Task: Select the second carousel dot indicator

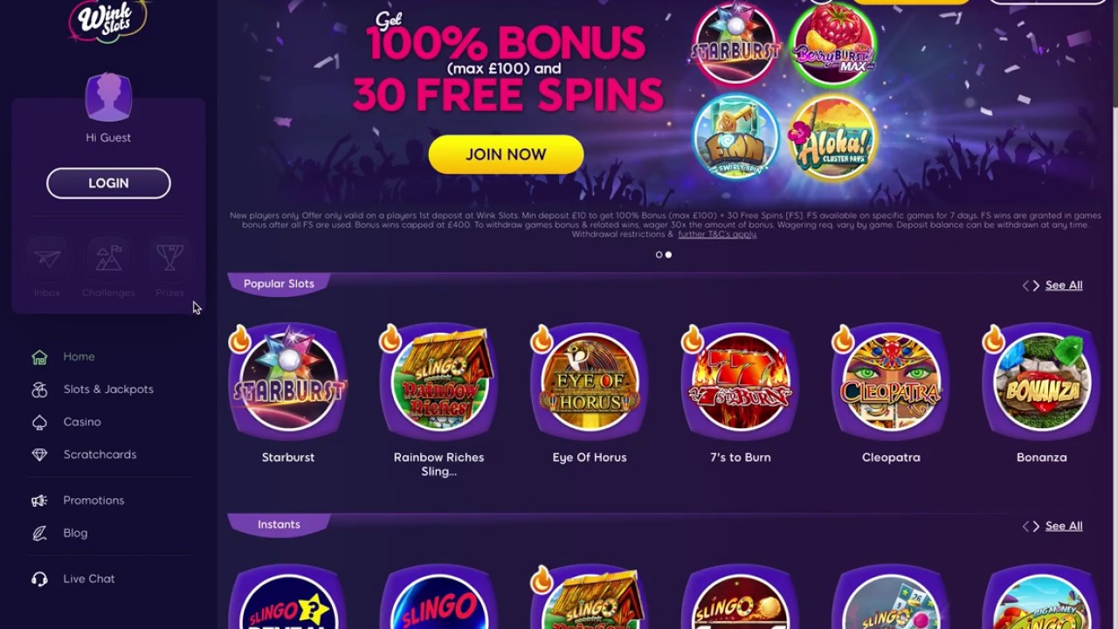Action: pos(668,255)
